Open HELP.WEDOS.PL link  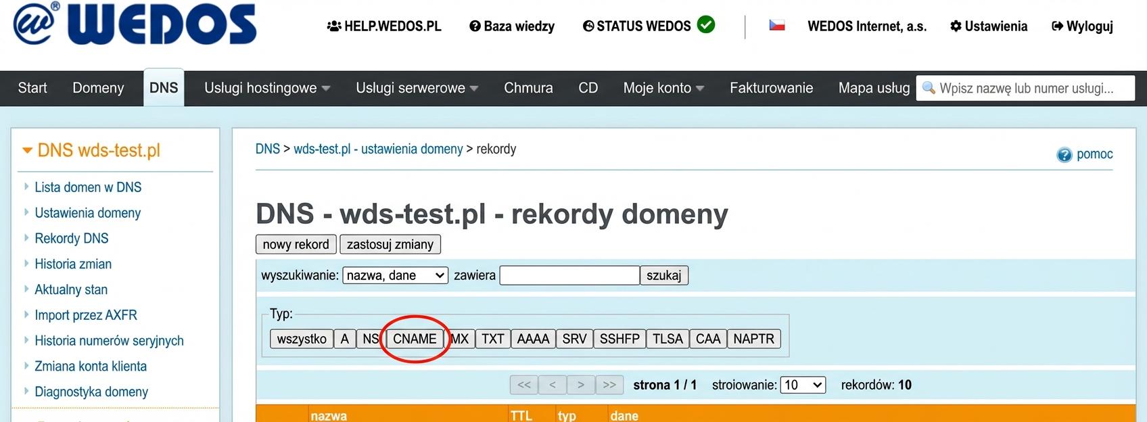pos(384,26)
